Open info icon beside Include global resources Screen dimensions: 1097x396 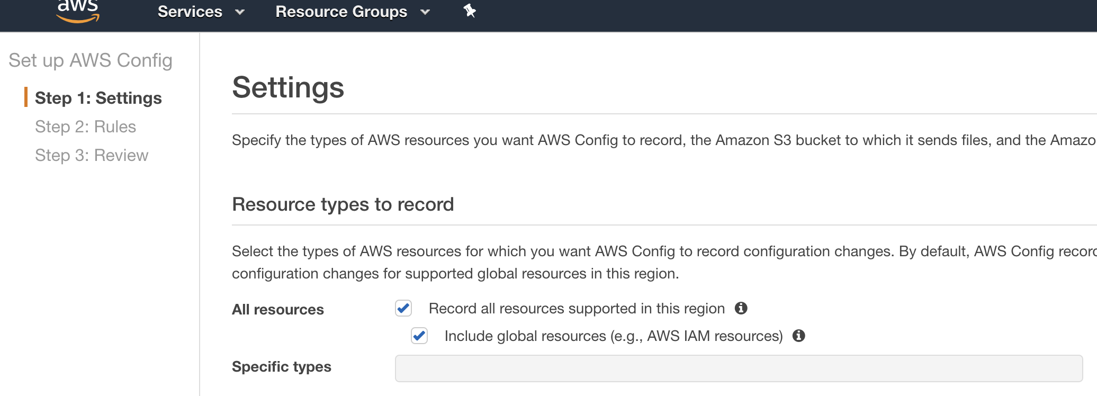point(798,336)
